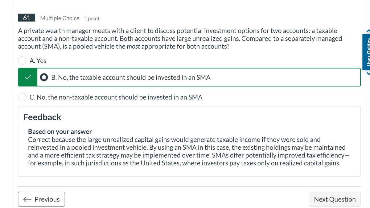Click the question number 61 badge
The image size is (370, 208).
pyautogui.click(x=27, y=18)
